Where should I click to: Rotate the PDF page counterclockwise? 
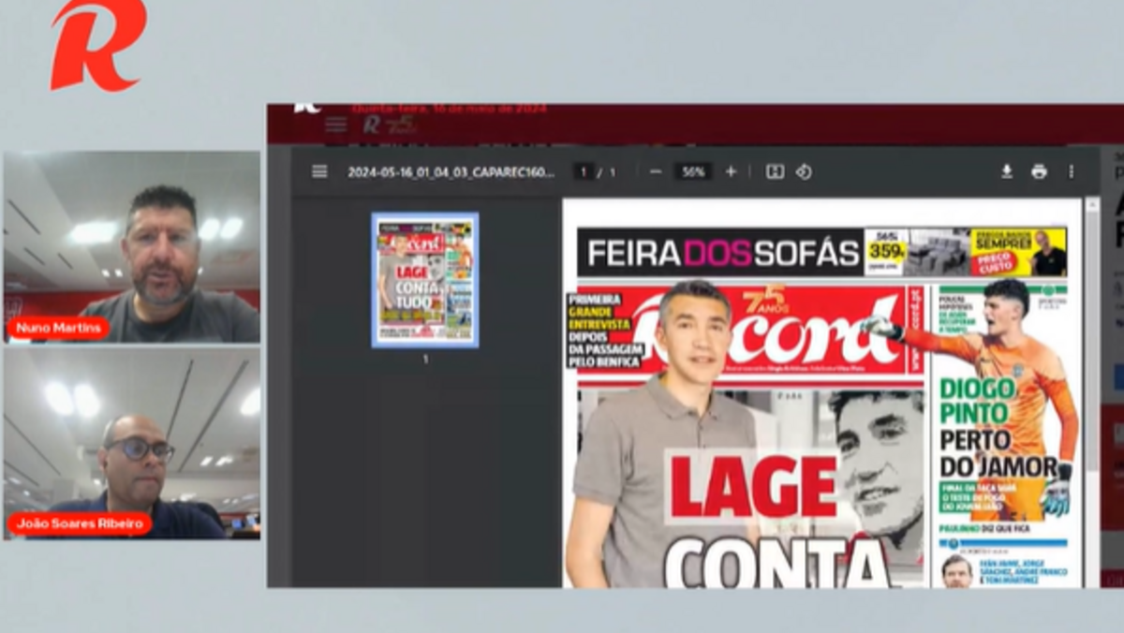(x=804, y=172)
